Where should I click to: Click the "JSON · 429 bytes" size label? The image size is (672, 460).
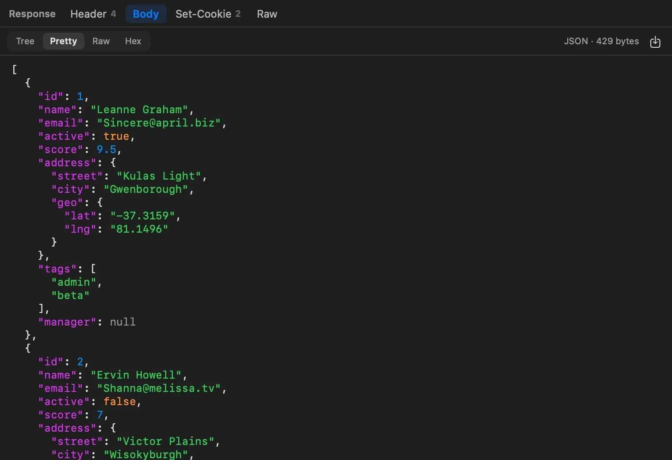[x=601, y=41]
